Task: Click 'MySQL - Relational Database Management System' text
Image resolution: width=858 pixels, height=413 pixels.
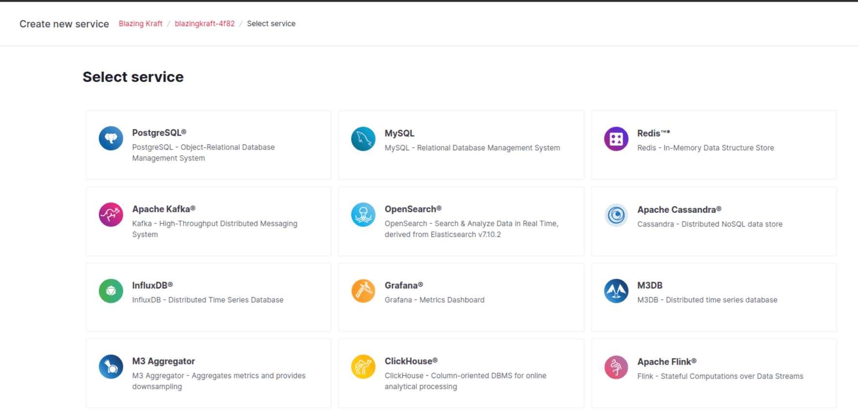Action: [472, 148]
